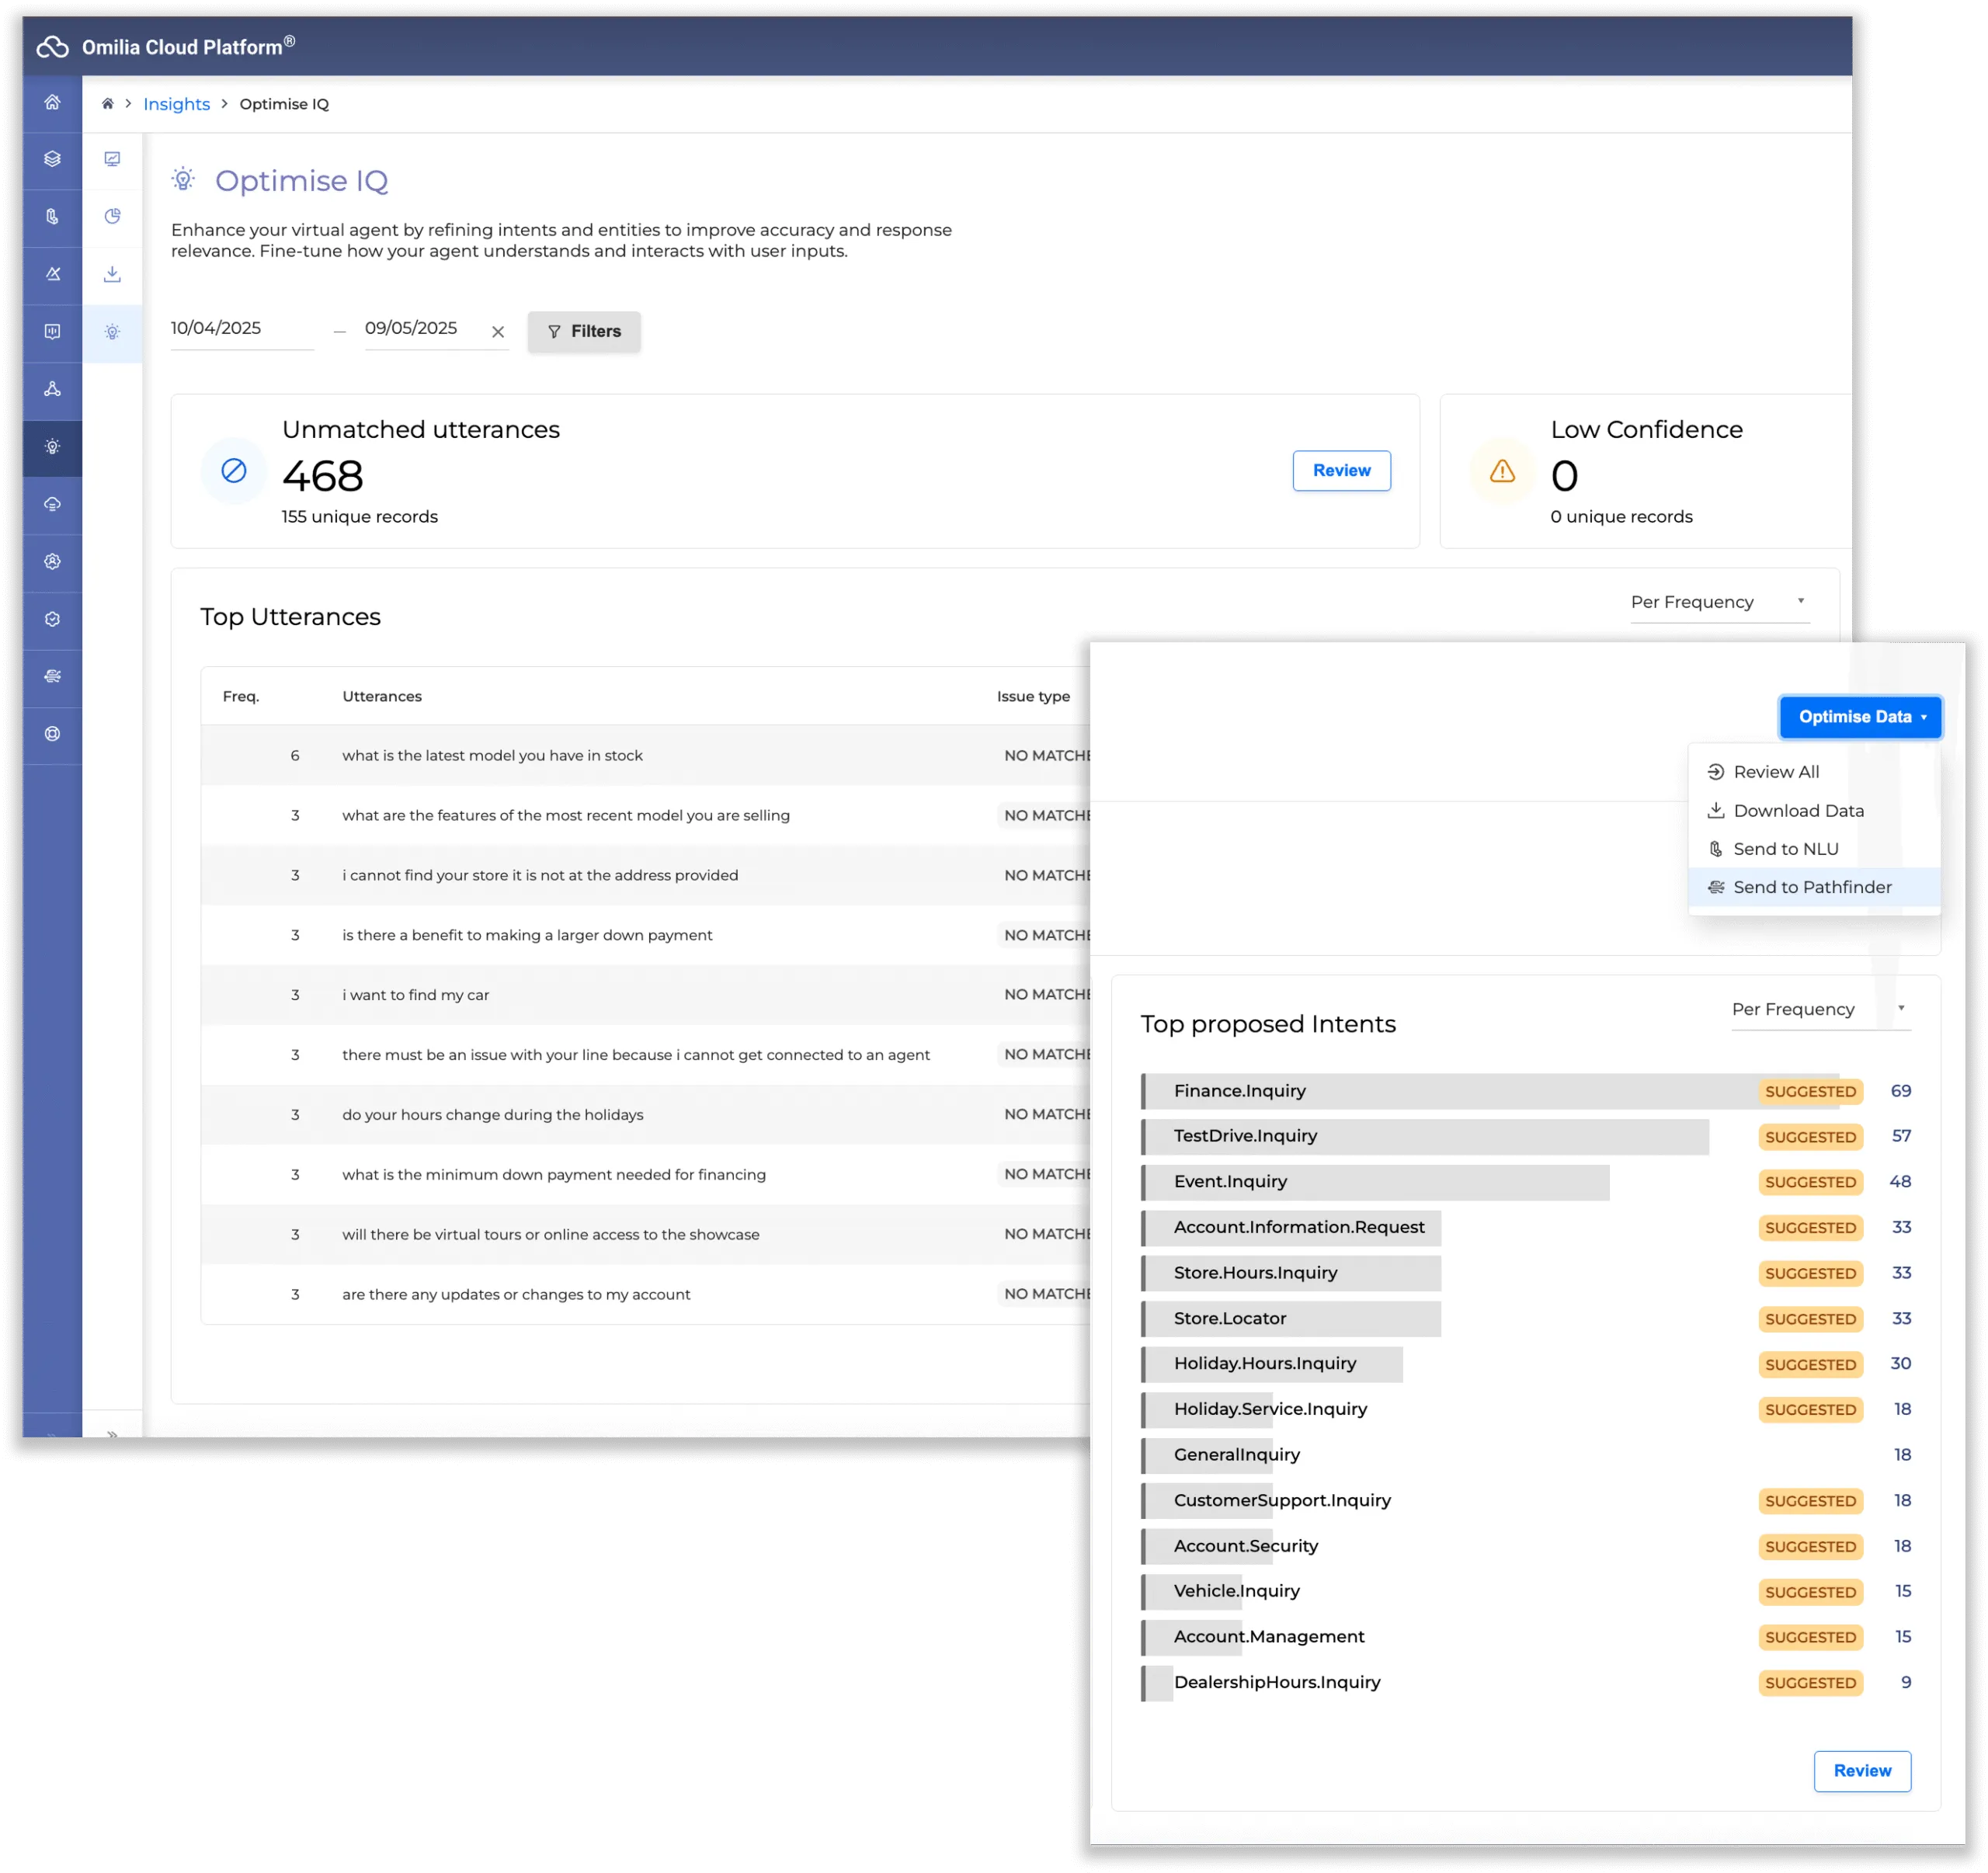
Task: Click the Insights breadcrumb link
Action: tap(176, 104)
